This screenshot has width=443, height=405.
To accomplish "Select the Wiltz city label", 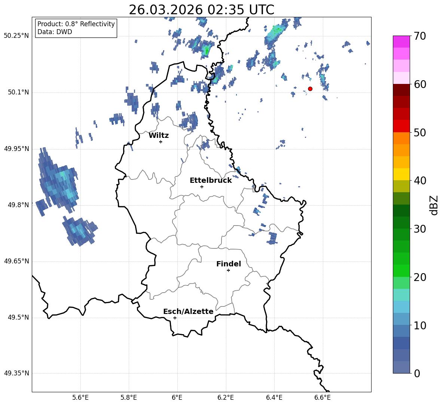I will 159,136.
